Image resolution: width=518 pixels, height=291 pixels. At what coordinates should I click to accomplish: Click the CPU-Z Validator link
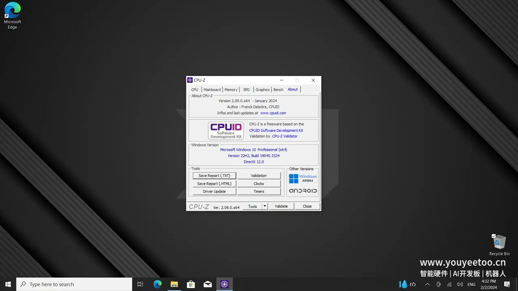click(x=284, y=136)
